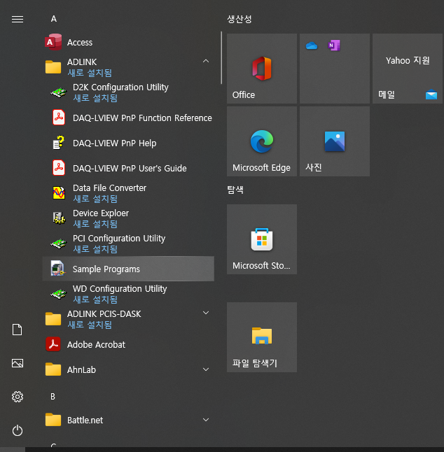
Task: Open PCI Configuration Utility icon
Action: pyautogui.click(x=59, y=243)
